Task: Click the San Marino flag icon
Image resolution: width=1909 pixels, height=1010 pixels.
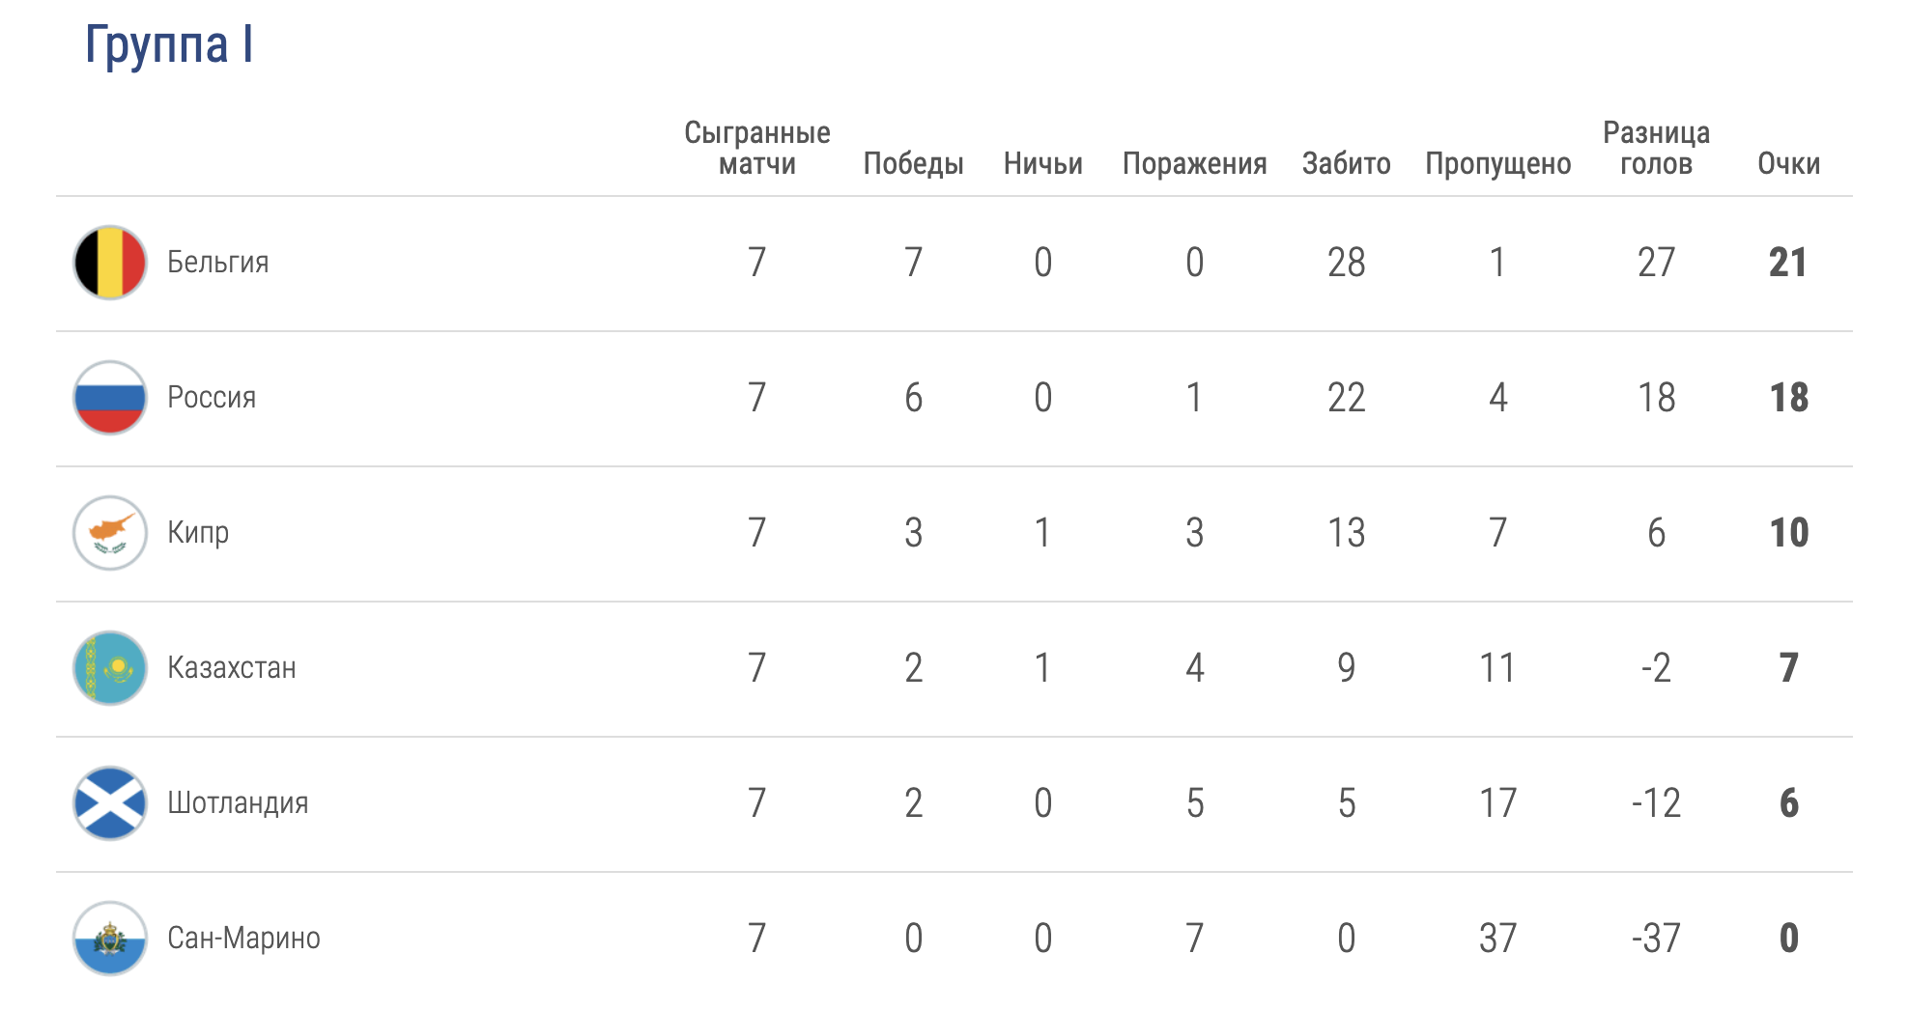Action: 110,939
